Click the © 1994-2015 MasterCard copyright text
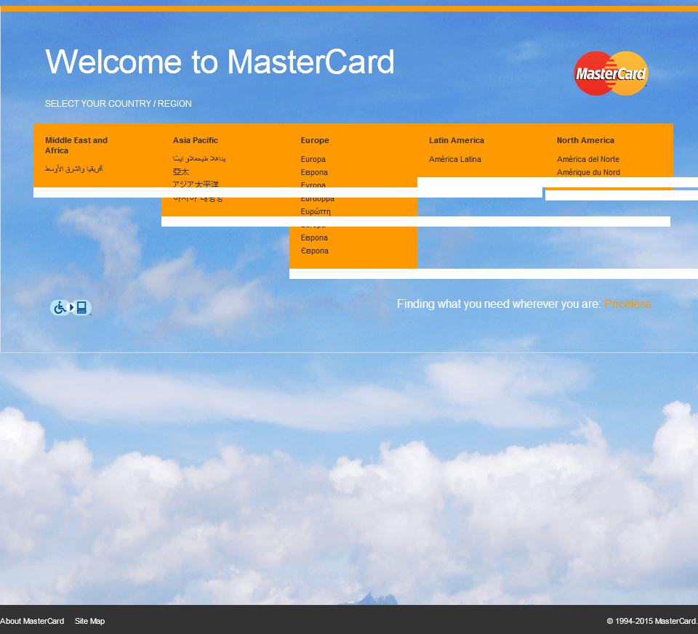698x634 pixels. [652, 621]
